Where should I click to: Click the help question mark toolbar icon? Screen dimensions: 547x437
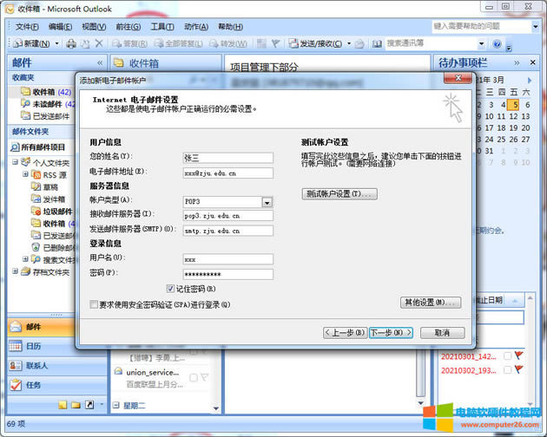click(497, 43)
